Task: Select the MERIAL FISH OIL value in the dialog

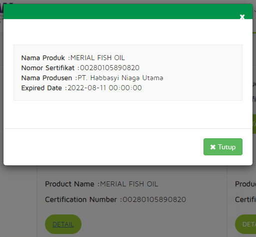Action: (x=97, y=58)
